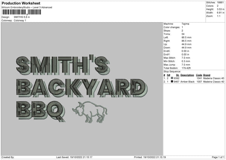Select code 1007 in the stop sequence
The width and height of the screenshot is (226, 160).
[199, 82]
